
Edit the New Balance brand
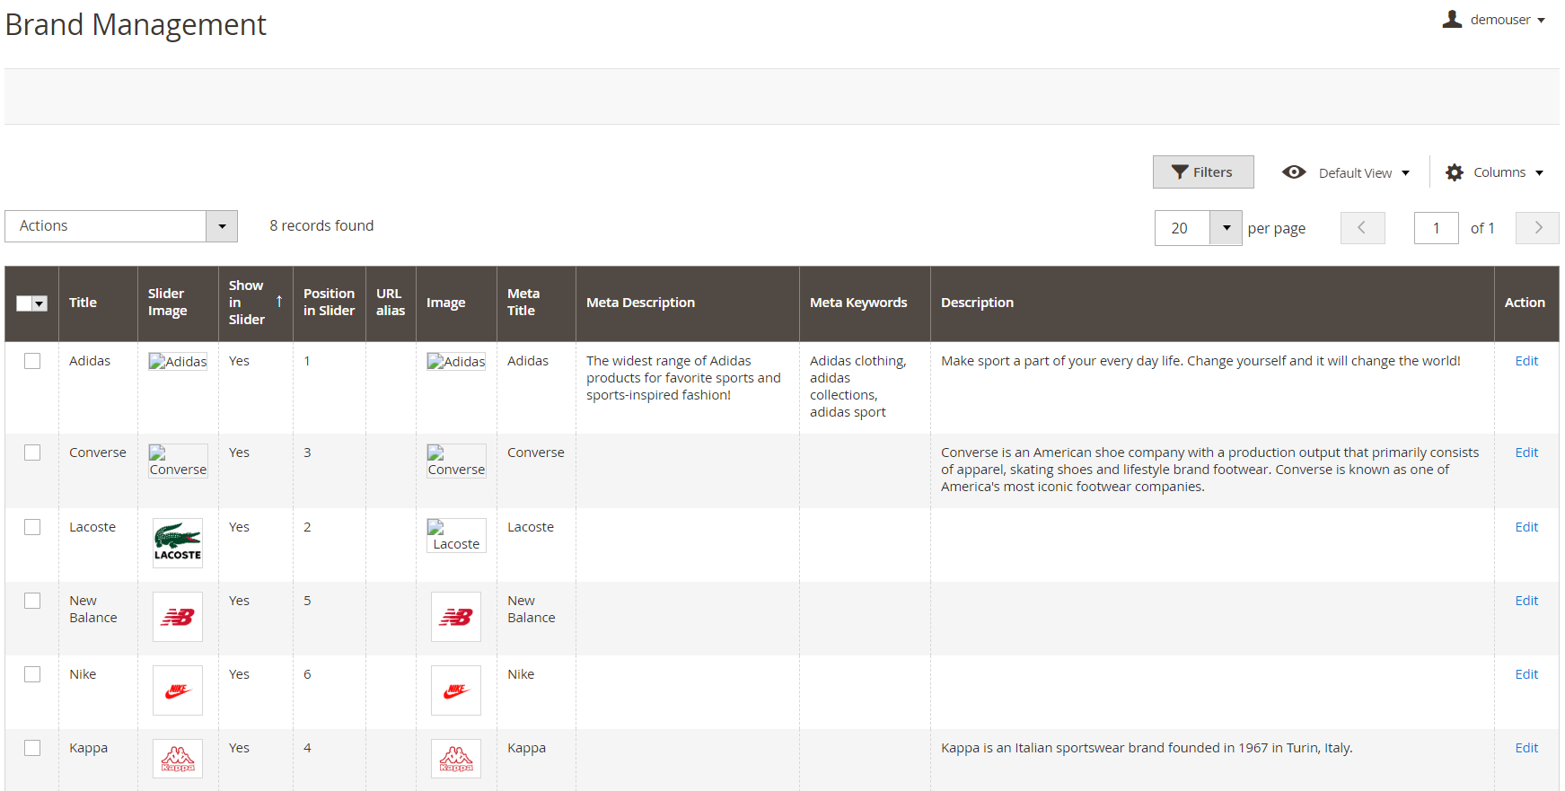tap(1526, 601)
